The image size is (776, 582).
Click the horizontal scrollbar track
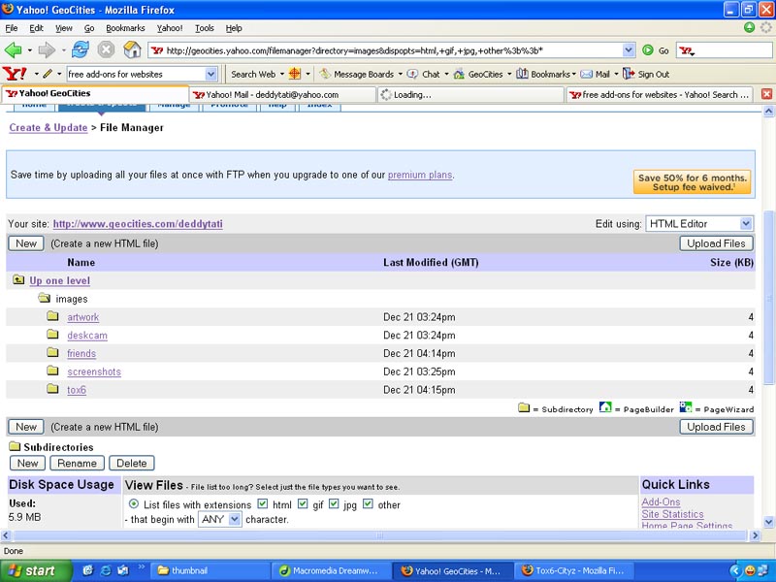click(380, 535)
